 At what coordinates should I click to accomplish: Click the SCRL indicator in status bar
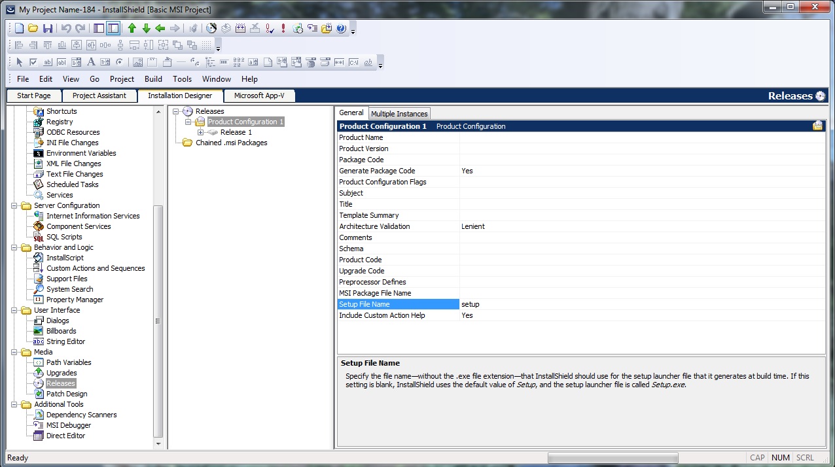[805, 458]
